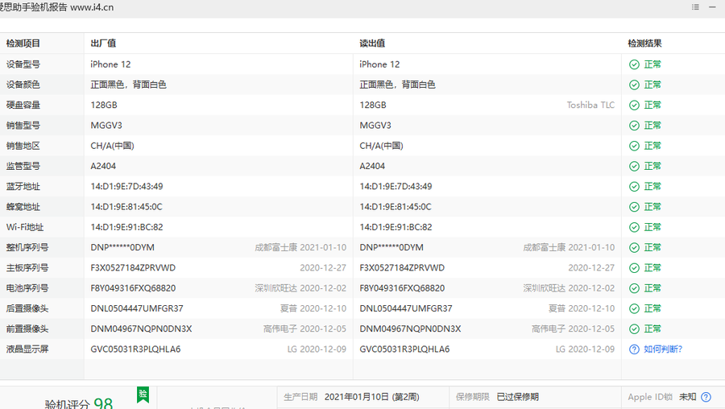Click read value A2404

pyautogui.click(x=372, y=167)
